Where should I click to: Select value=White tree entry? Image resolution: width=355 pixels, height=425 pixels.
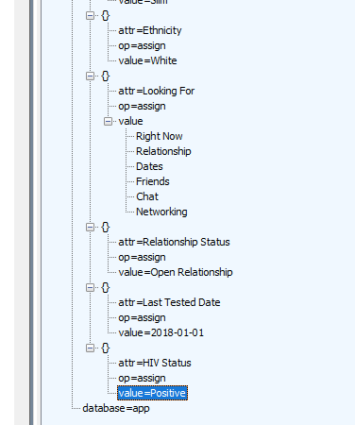pos(147,60)
